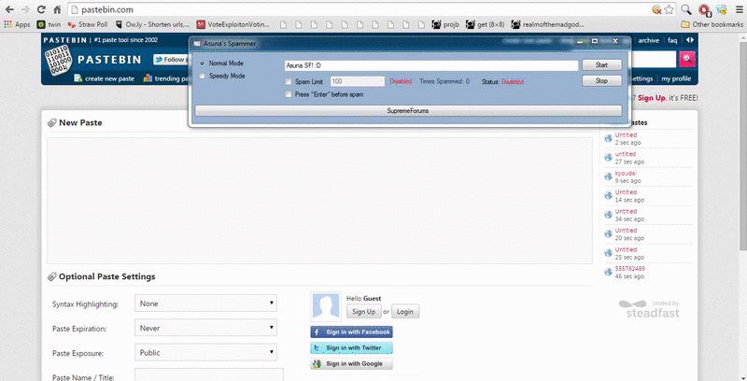Screen dimensions: 747x381
Task: Open the Paste Exposure dropdown
Action: [205, 353]
